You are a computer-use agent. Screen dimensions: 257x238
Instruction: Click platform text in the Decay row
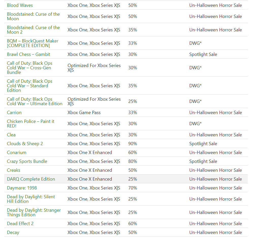pyautogui.click(x=94, y=233)
